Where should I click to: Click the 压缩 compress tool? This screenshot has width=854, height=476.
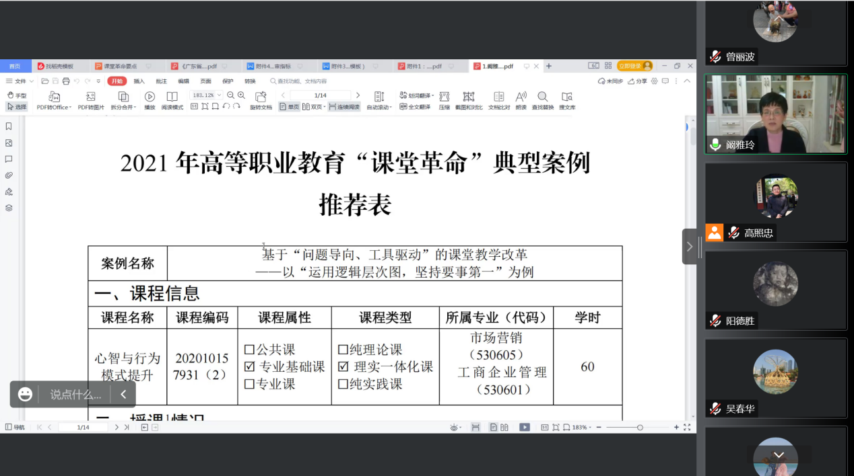click(x=445, y=97)
